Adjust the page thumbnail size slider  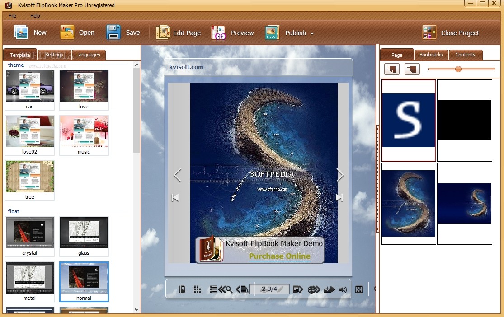pos(458,69)
